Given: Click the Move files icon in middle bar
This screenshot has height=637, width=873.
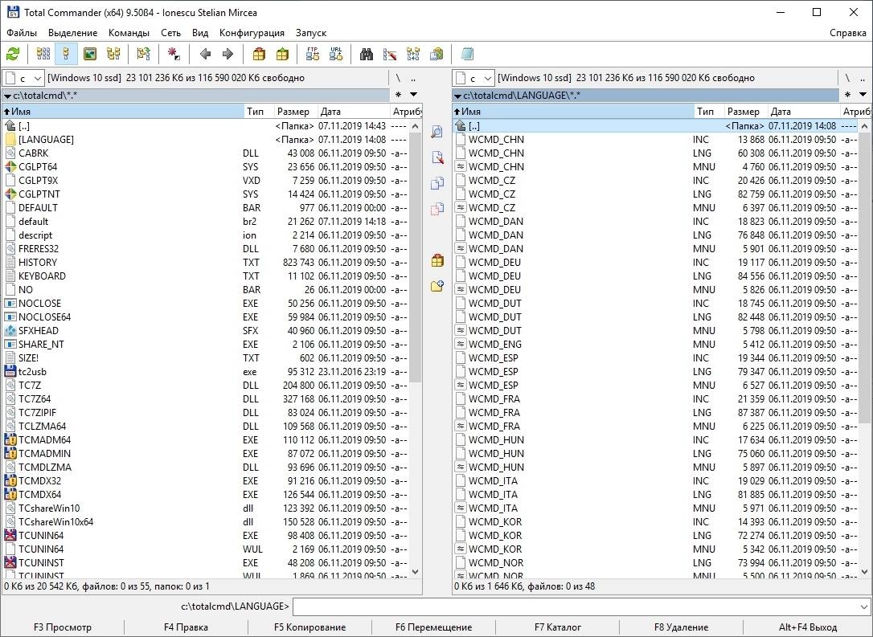Looking at the screenshot, I should point(437,209).
